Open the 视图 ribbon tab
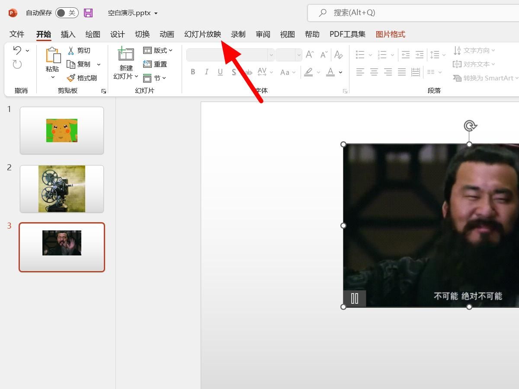This screenshot has width=519, height=389. (x=287, y=34)
